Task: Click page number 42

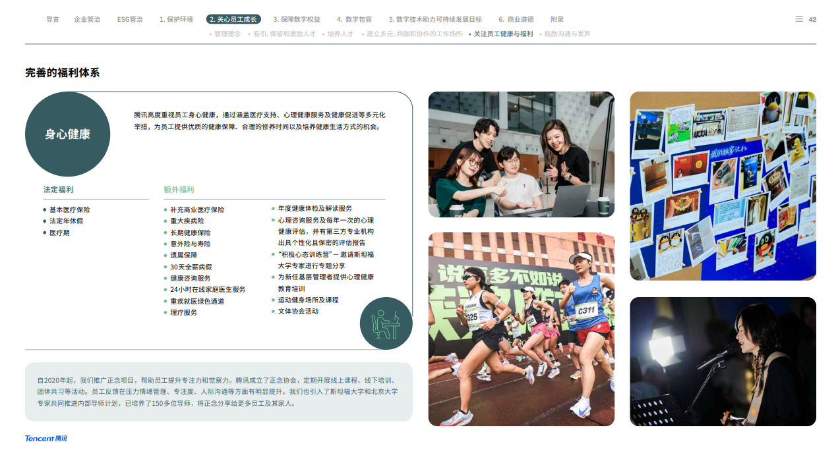Action: click(x=812, y=19)
